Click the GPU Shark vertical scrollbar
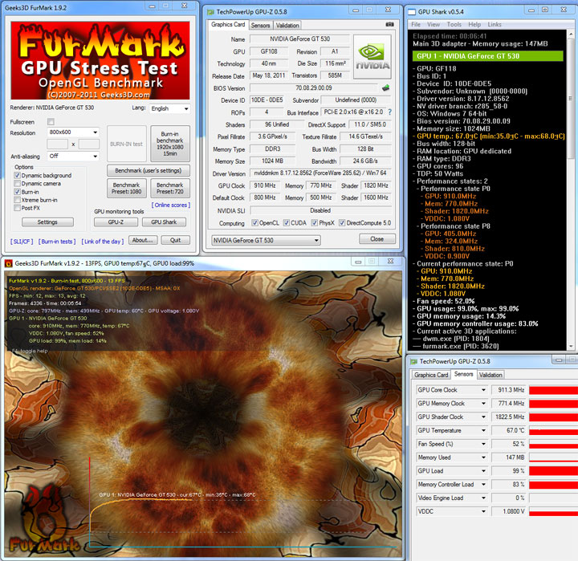This screenshot has width=578, height=561. pyautogui.click(x=571, y=190)
